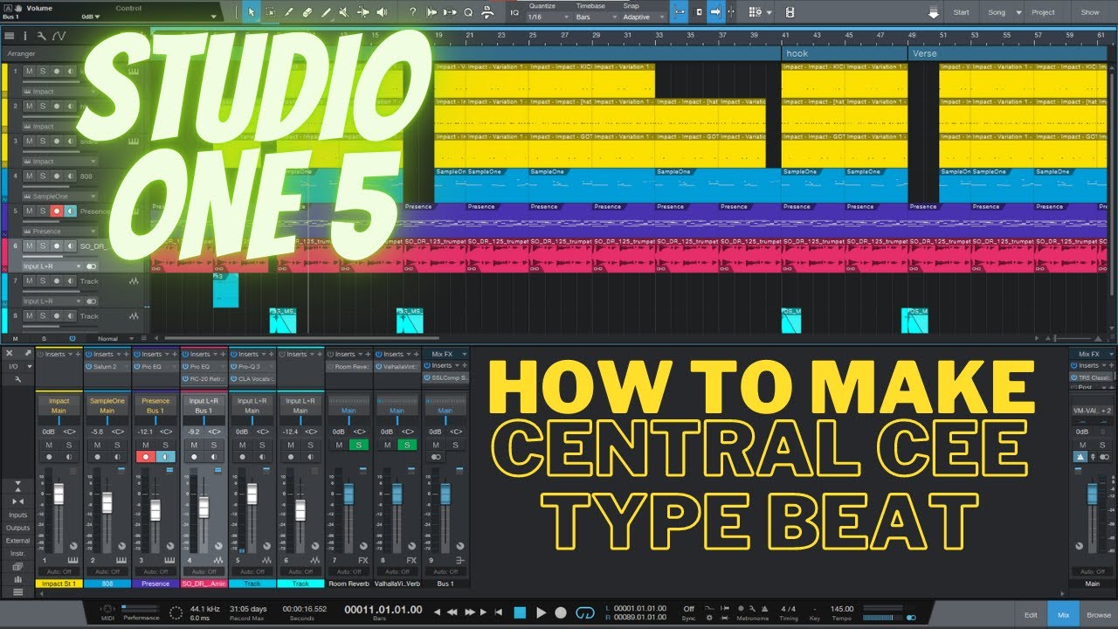
Task: Solo track 2 in the track list
Action: click(x=43, y=106)
